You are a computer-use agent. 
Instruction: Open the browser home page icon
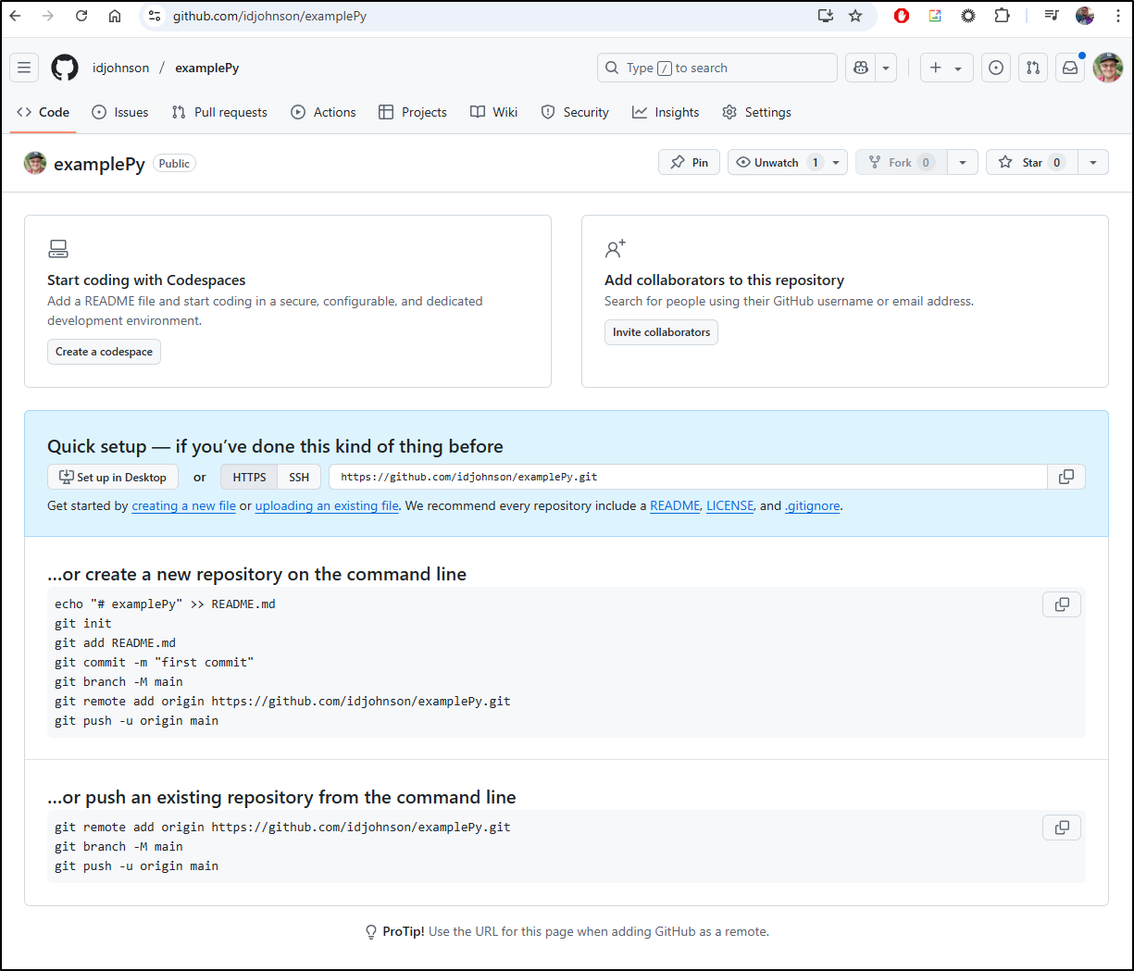115,16
